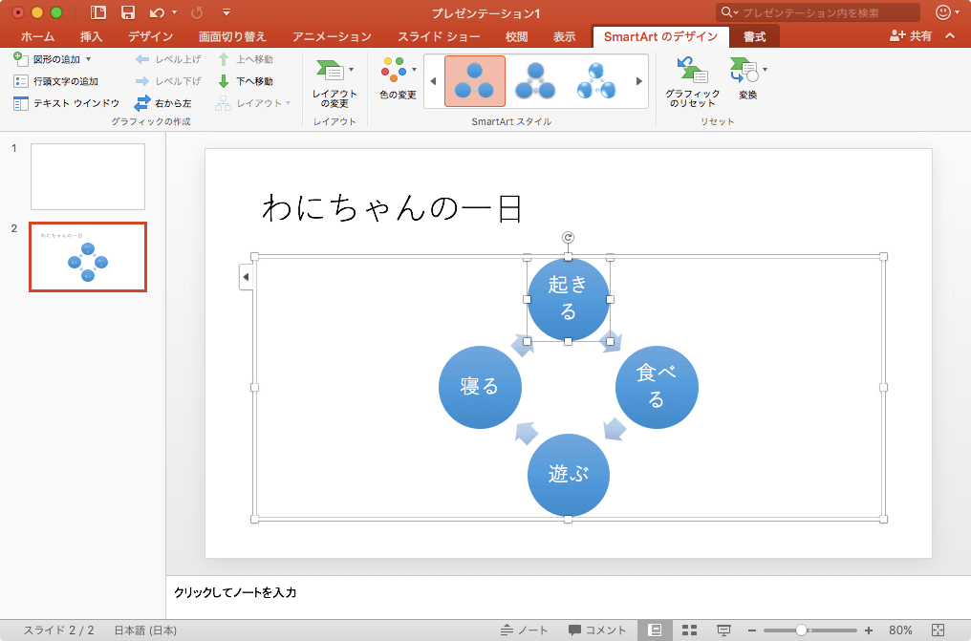Open 色の変更 color options
This screenshot has width=971, height=641.
399,78
